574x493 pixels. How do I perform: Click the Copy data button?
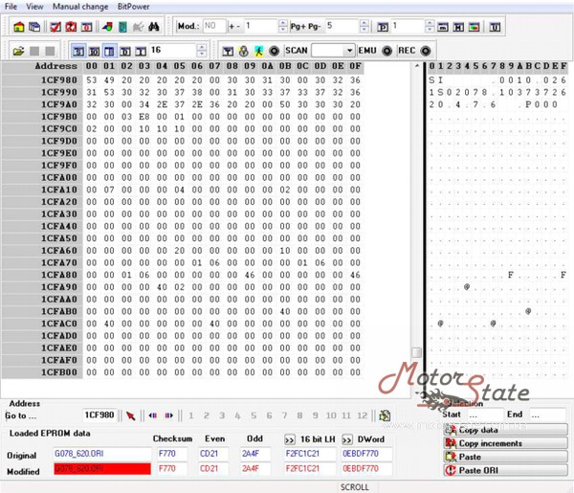click(x=505, y=429)
